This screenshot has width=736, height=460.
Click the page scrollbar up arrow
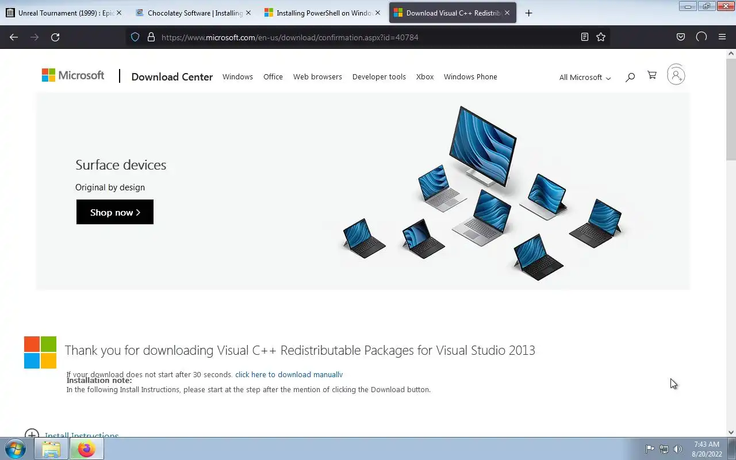tap(731, 53)
